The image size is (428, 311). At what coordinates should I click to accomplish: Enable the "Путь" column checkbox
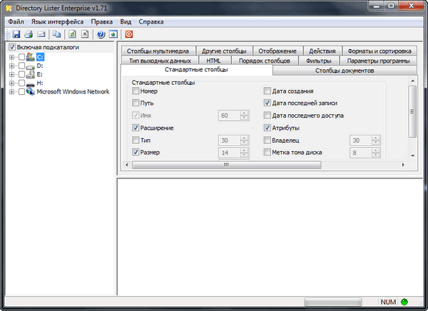tap(136, 103)
